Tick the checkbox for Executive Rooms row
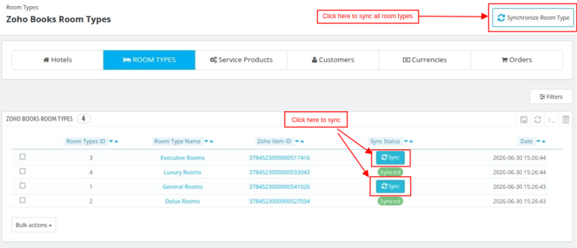Viewport: 577px width, 248px height. [x=23, y=157]
